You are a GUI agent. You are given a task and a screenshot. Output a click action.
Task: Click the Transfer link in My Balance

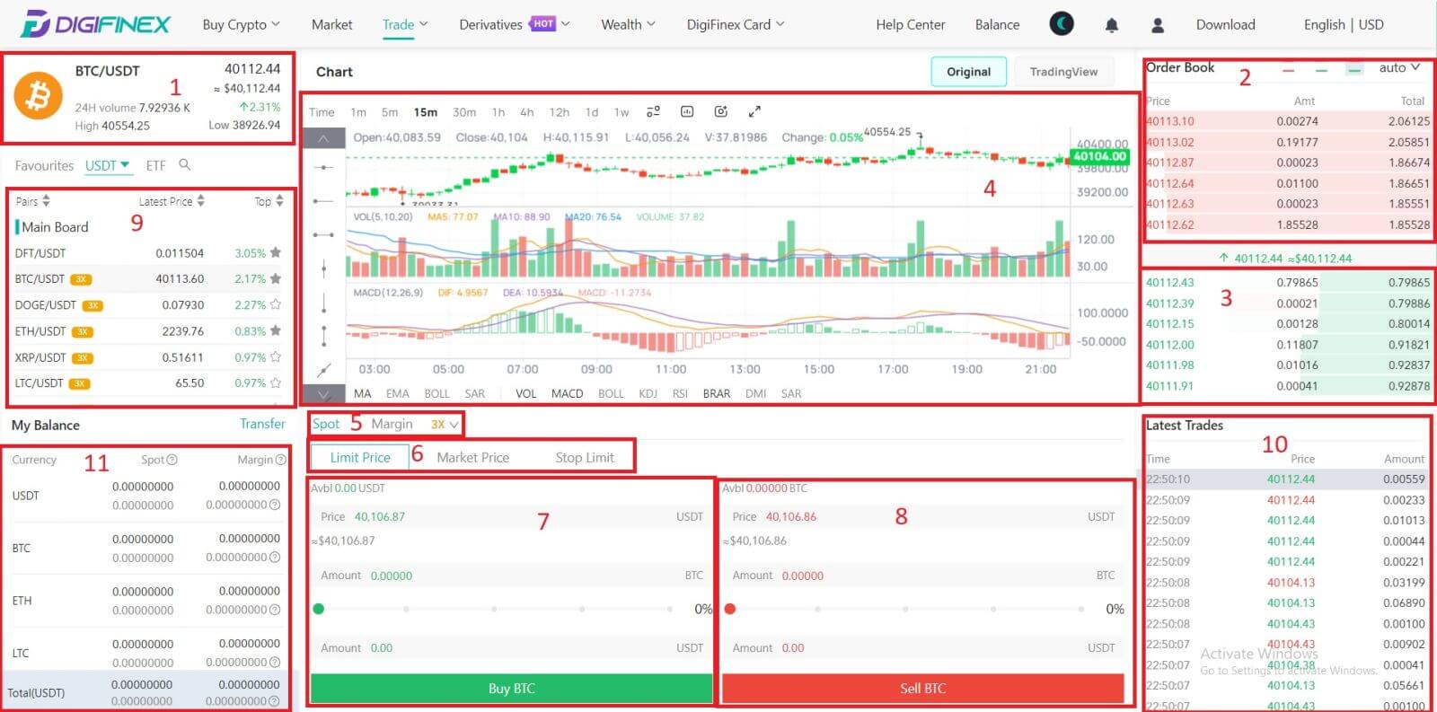(262, 424)
